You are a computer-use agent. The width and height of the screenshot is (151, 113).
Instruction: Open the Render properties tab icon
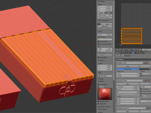click(x=121, y=52)
